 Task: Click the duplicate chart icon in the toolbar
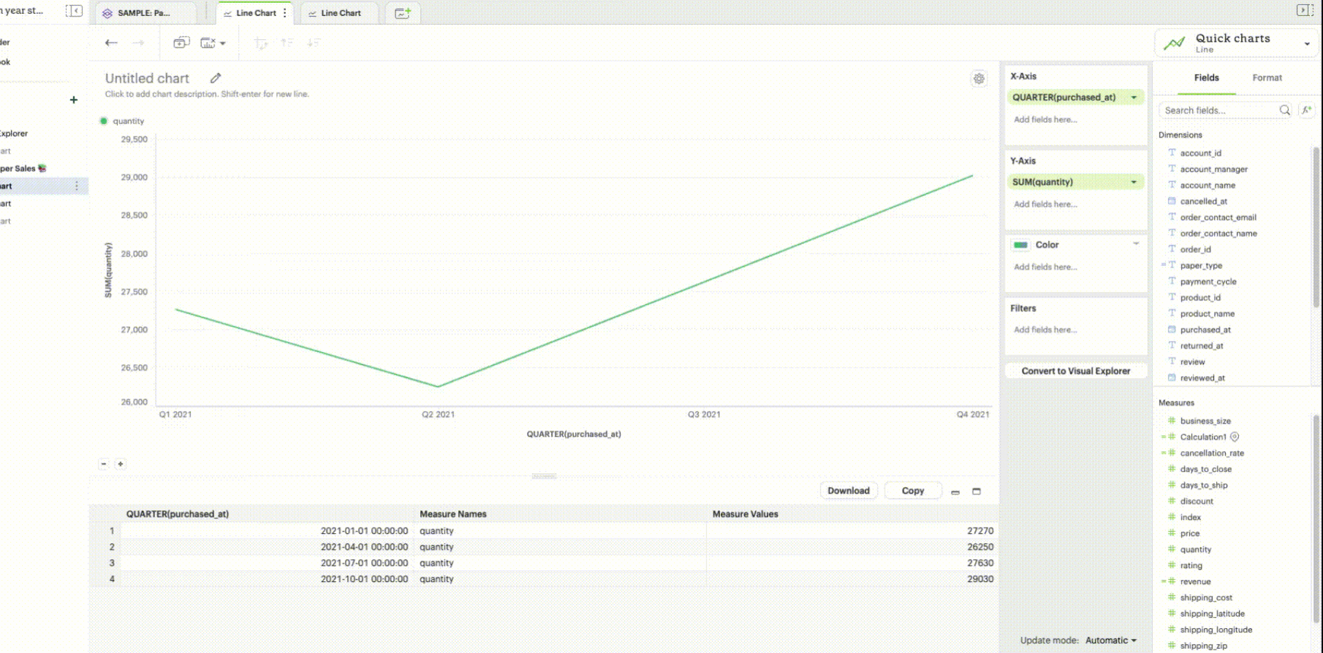(x=181, y=42)
